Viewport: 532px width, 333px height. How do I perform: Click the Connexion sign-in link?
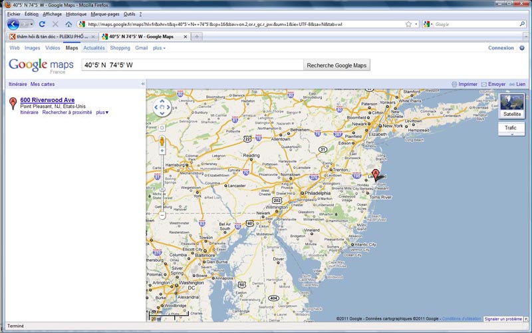[x=501, y=48]
